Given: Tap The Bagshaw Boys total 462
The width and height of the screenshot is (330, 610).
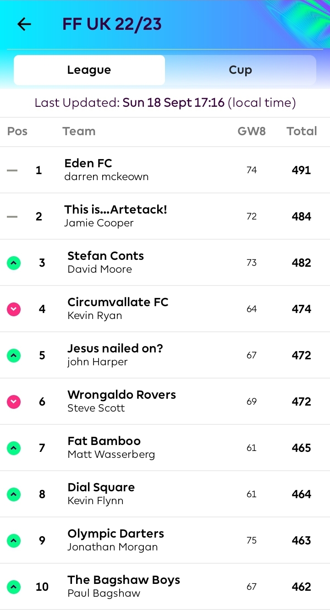Looking at the screenshot, I should coord(301,587).
